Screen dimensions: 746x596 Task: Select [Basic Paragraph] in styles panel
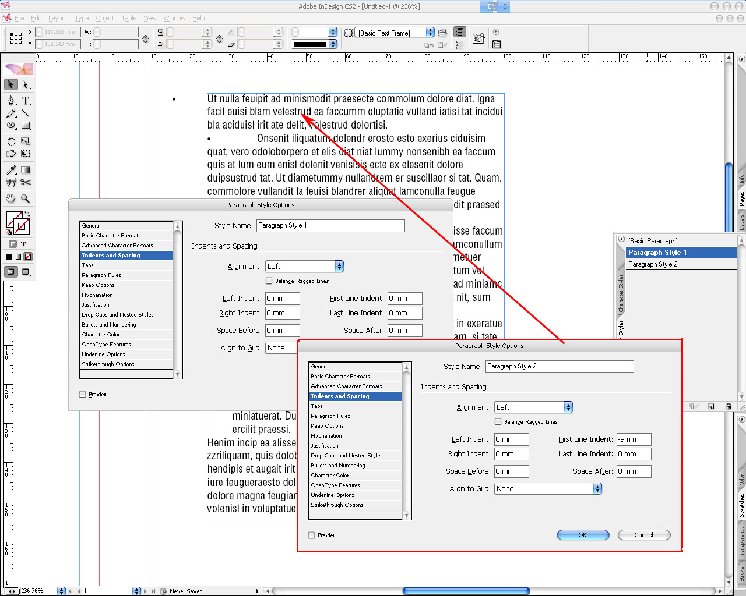[681, 241]
